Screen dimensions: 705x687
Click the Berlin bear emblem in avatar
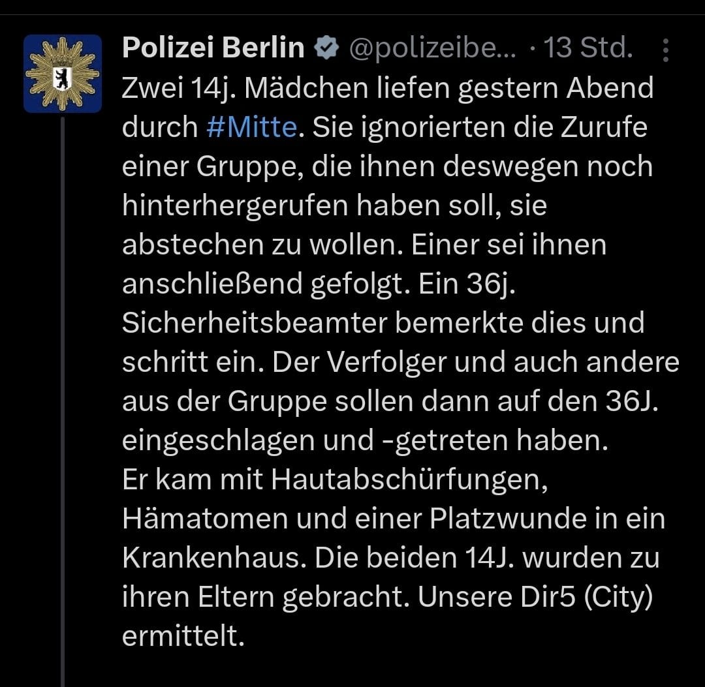pos(63,79)
